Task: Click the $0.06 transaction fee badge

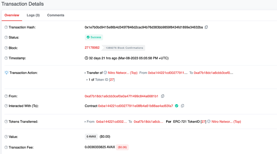Action: 122,147
